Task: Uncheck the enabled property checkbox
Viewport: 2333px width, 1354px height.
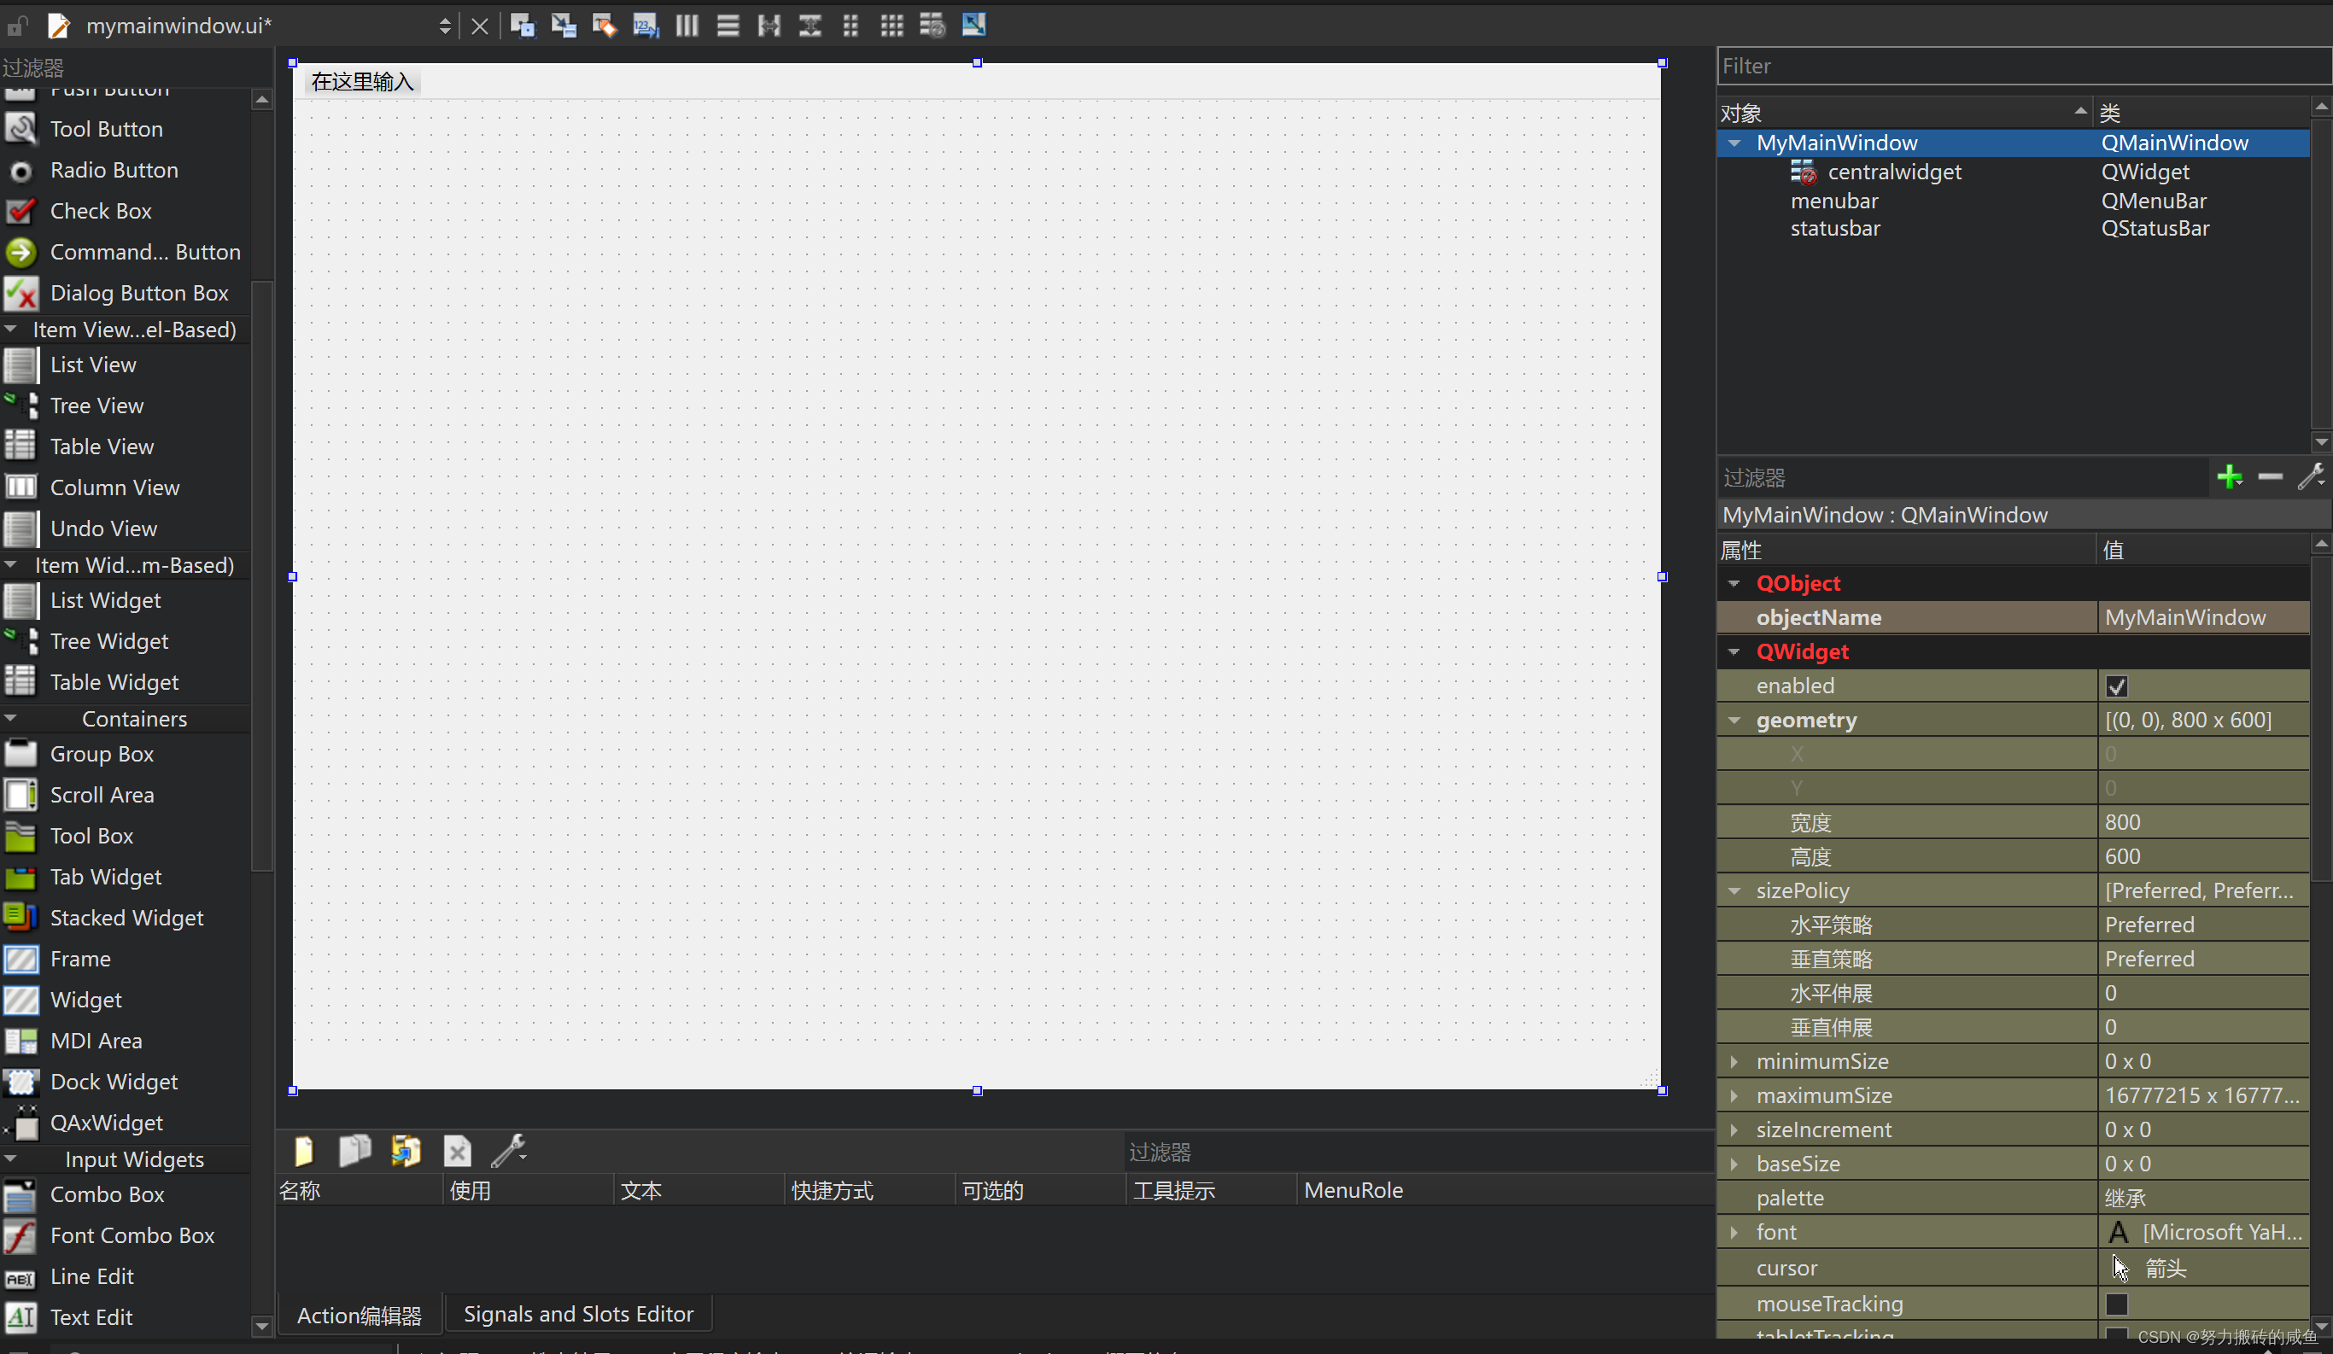Action: [x=2116, y=686]
